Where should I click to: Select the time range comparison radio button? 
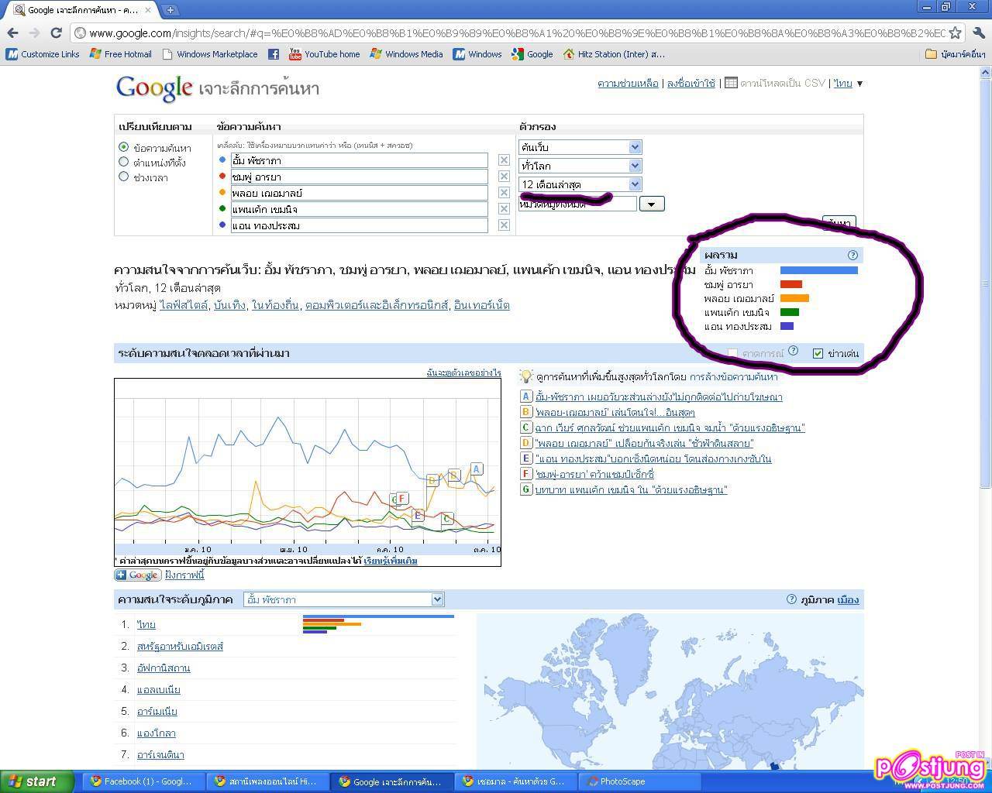coord(123,177)
